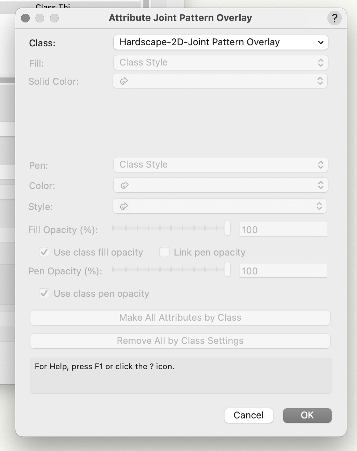
Task: Click the by-class arrow icon in Solid Color
Action: (124, 81)
